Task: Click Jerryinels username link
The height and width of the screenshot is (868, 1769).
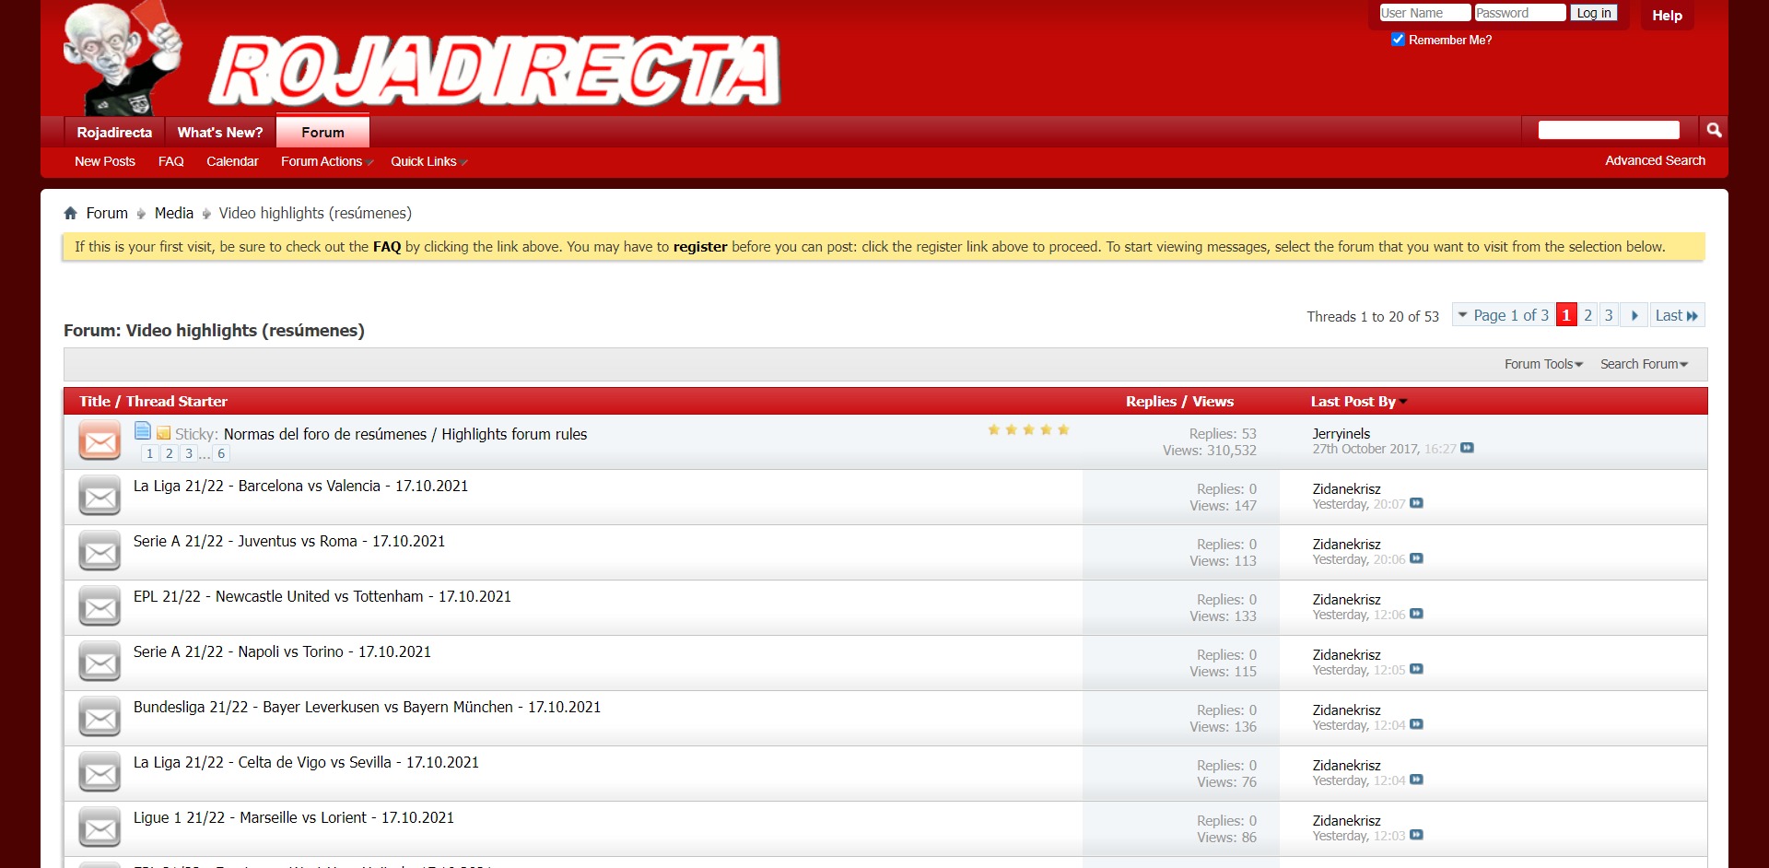Action: click(1341, 434)
